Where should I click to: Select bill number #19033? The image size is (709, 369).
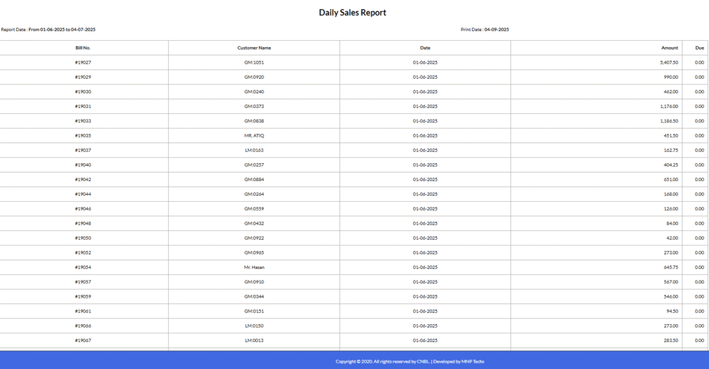pos(83,121)
